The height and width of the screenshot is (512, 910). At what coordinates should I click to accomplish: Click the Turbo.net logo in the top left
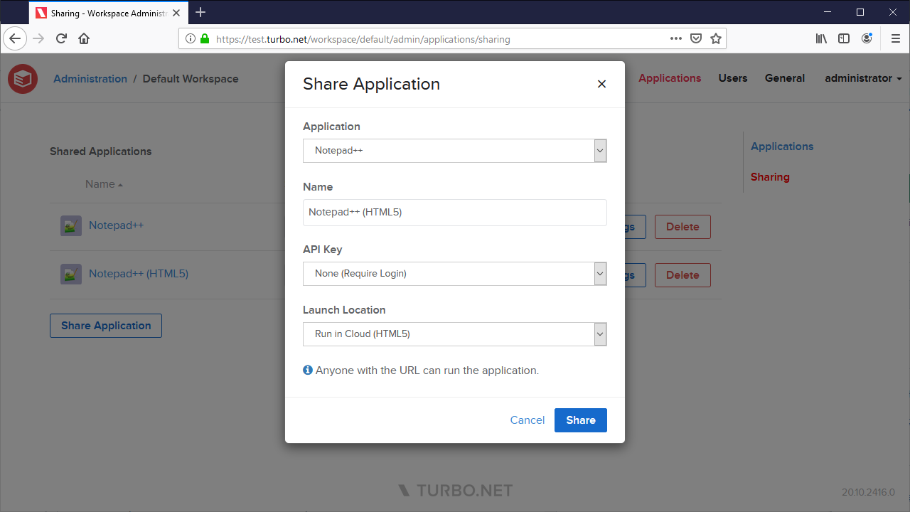click(x=22, y=78)
